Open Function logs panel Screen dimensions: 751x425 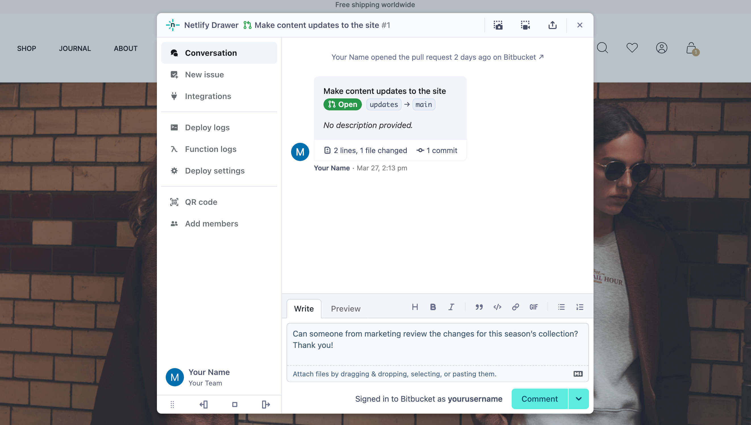[x=210, y=149]
